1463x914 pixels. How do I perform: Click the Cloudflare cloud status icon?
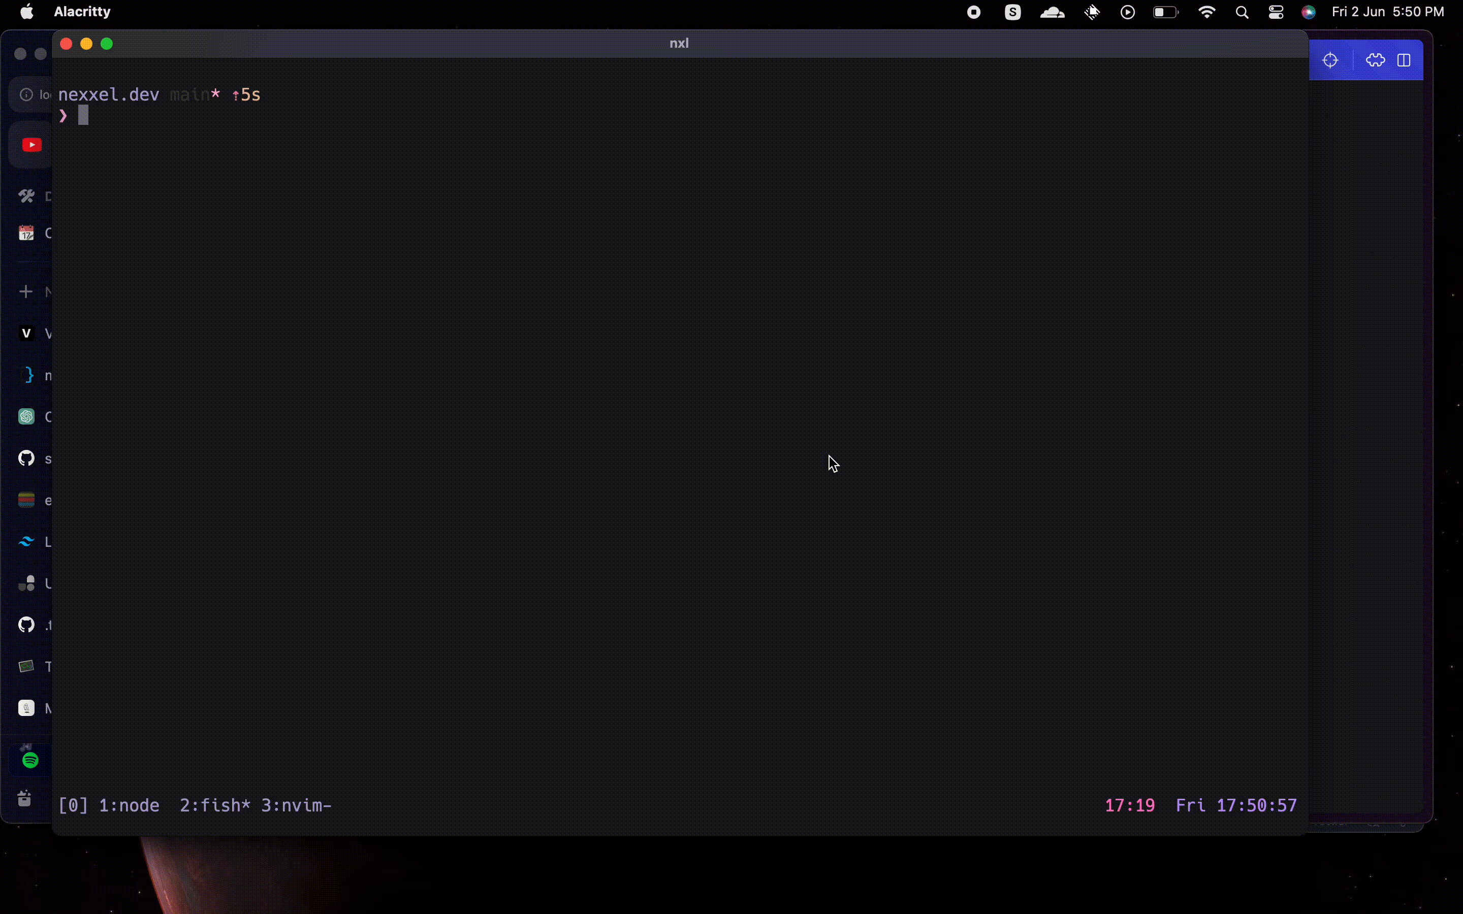(x=1052, y=12)
